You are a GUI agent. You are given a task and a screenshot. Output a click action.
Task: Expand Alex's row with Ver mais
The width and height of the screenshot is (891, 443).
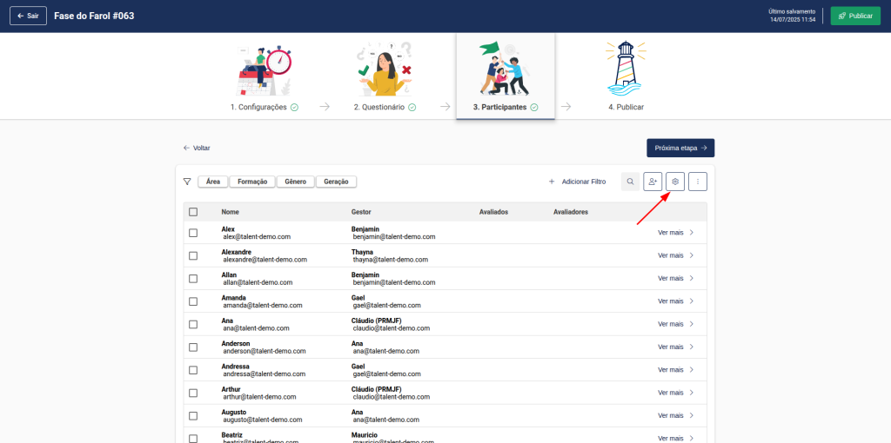coord(675,232)
